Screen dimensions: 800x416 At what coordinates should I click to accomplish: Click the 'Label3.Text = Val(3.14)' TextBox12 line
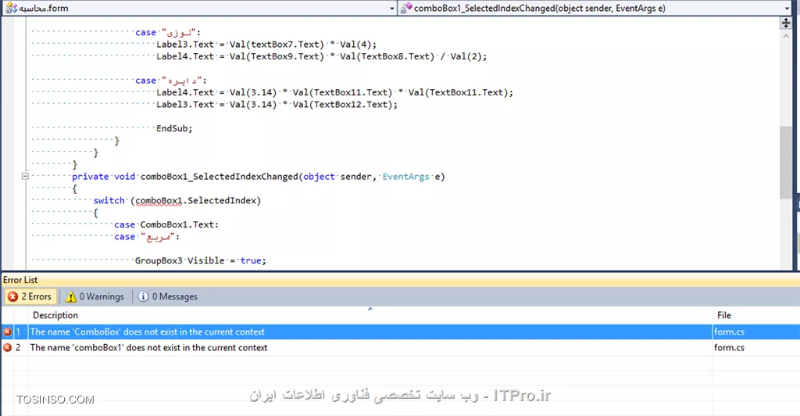coord(277,105)
